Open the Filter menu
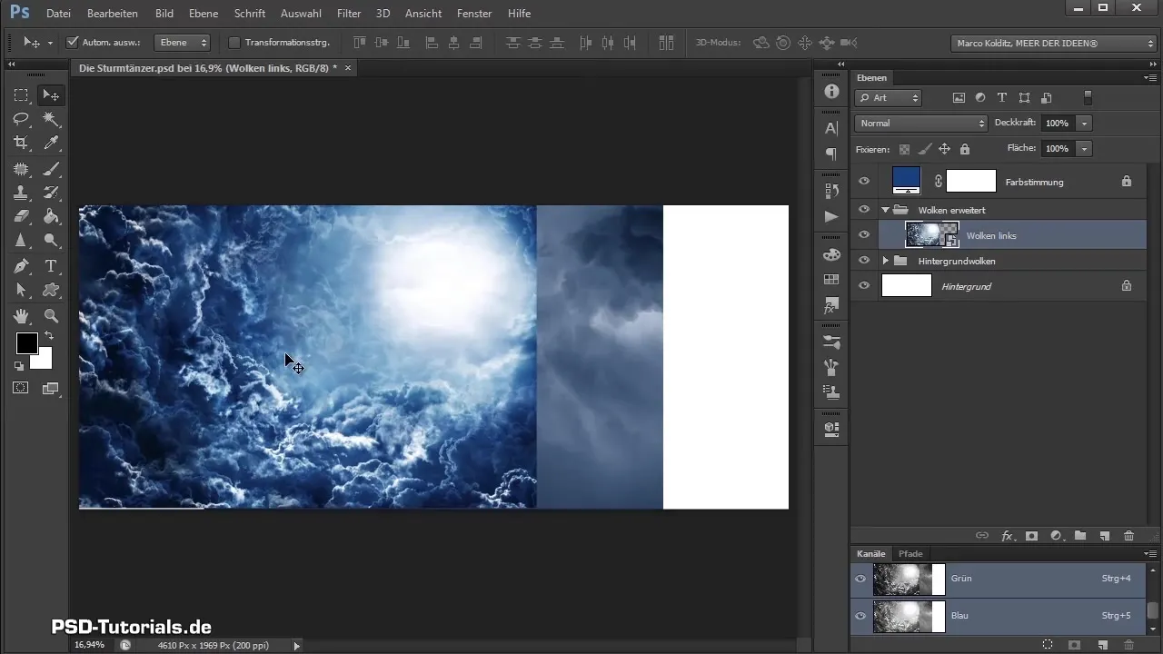Screen dimensions: 1163x654 click(x=349, y=14)
